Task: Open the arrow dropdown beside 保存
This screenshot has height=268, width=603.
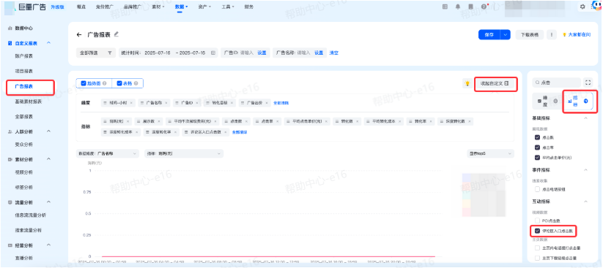Action: pyautogui.click(x=506, y=35)
